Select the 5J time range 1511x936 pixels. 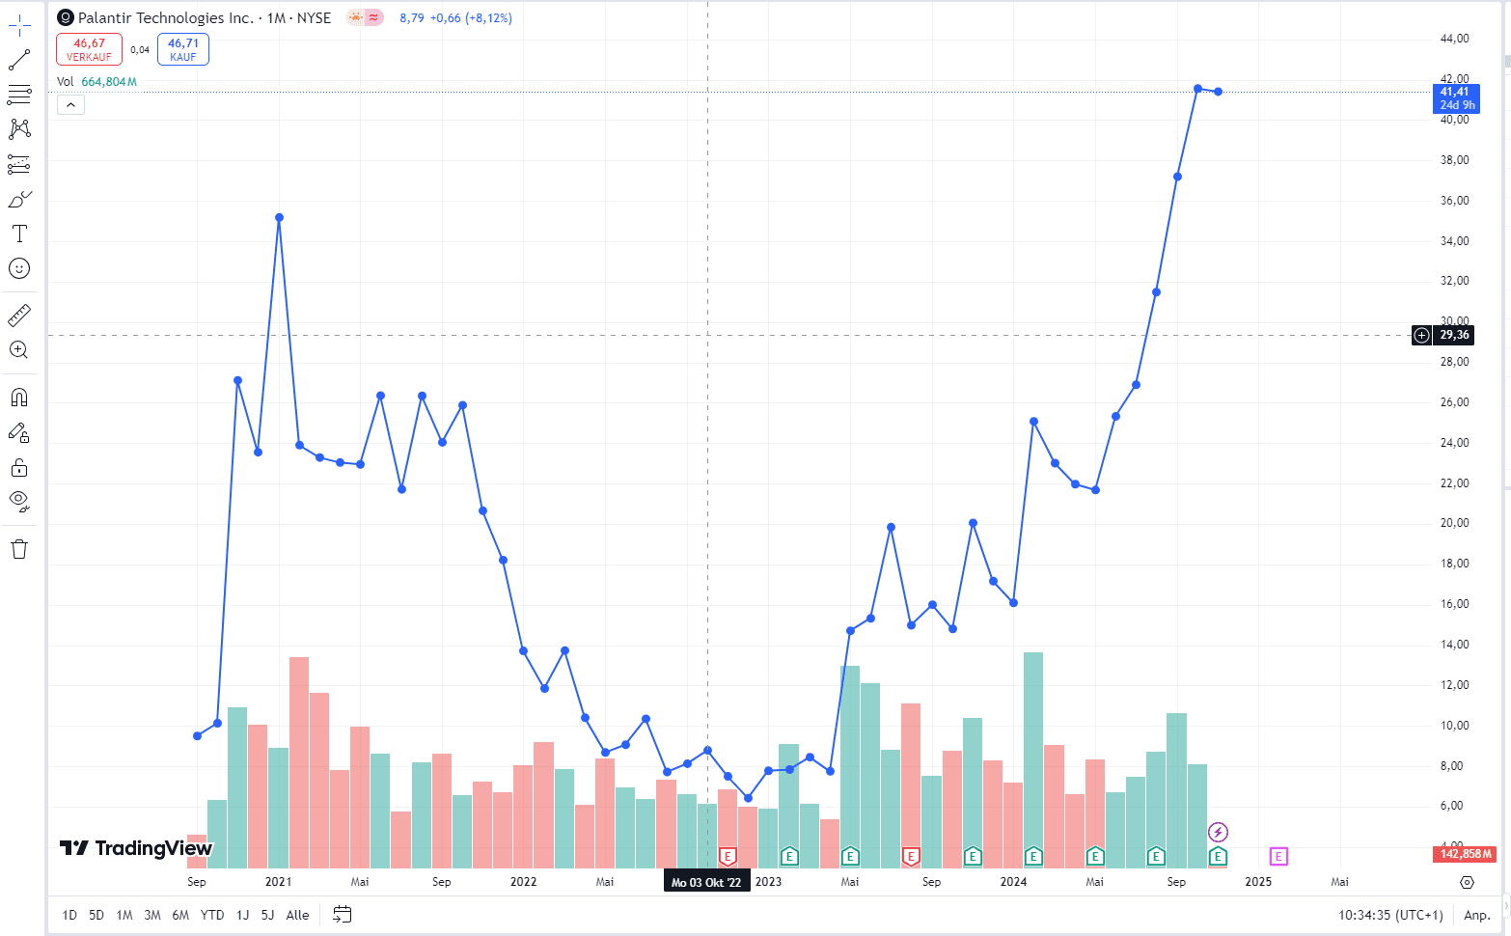coord(267,915)
